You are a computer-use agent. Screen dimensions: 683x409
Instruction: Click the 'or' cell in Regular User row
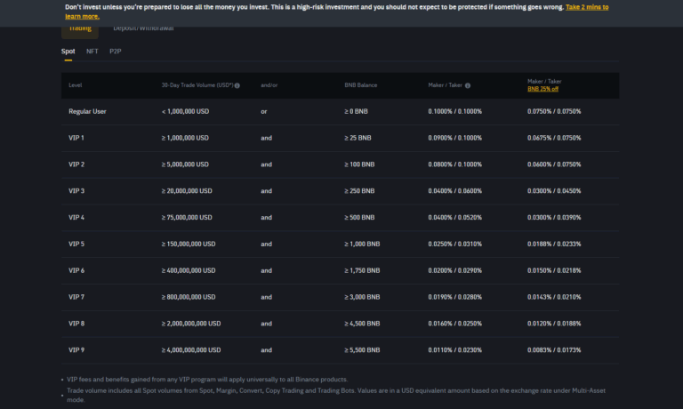coord(264,111)
